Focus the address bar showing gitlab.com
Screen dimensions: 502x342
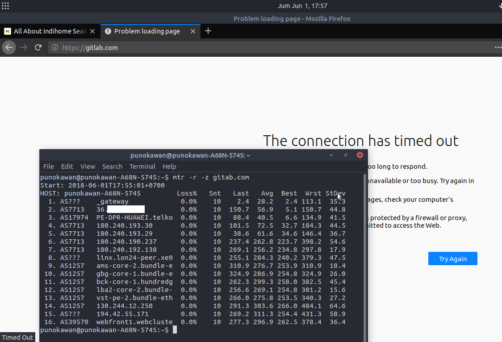point(268,47)
